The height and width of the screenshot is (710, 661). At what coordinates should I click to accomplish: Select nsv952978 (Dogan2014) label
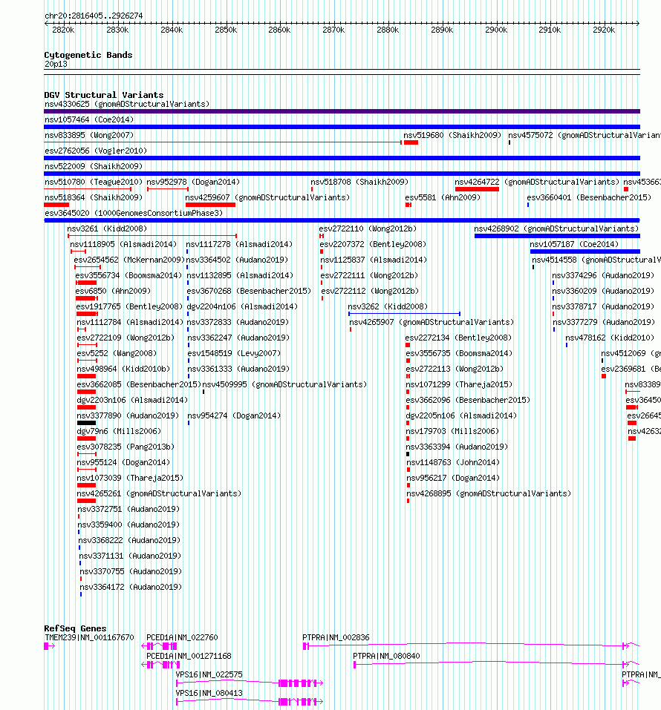[x=193, y=182]
